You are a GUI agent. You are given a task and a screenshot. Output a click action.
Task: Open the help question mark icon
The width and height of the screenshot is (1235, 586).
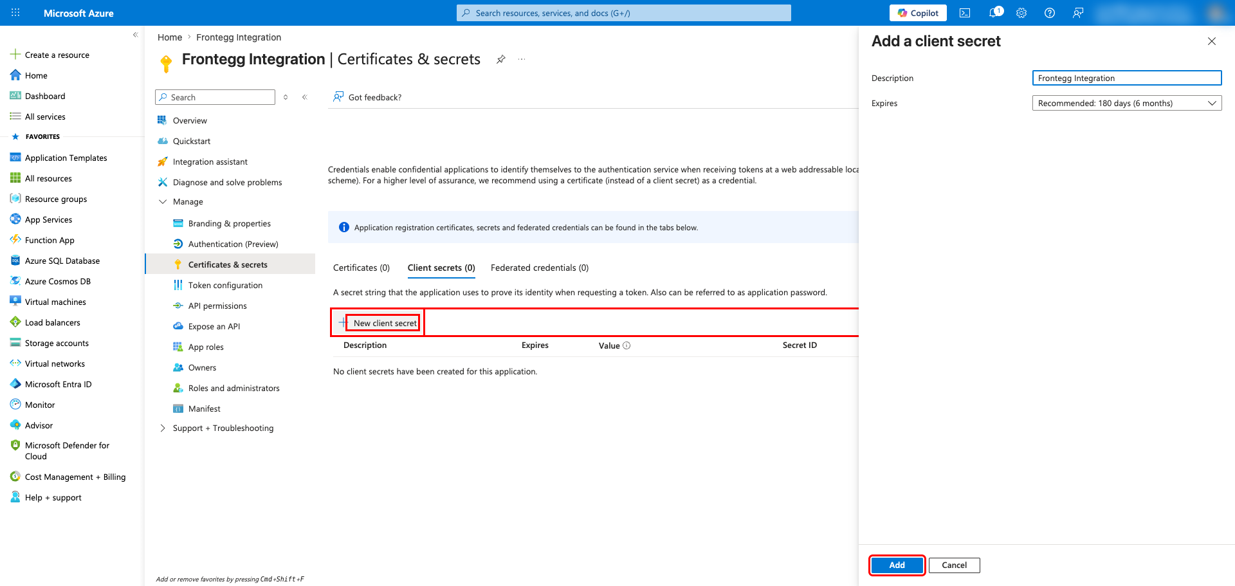[x=1050, y=13]
